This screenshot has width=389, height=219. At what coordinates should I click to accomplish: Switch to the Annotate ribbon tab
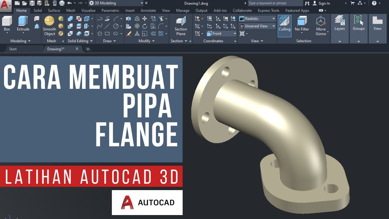click(x=148, y=10)
